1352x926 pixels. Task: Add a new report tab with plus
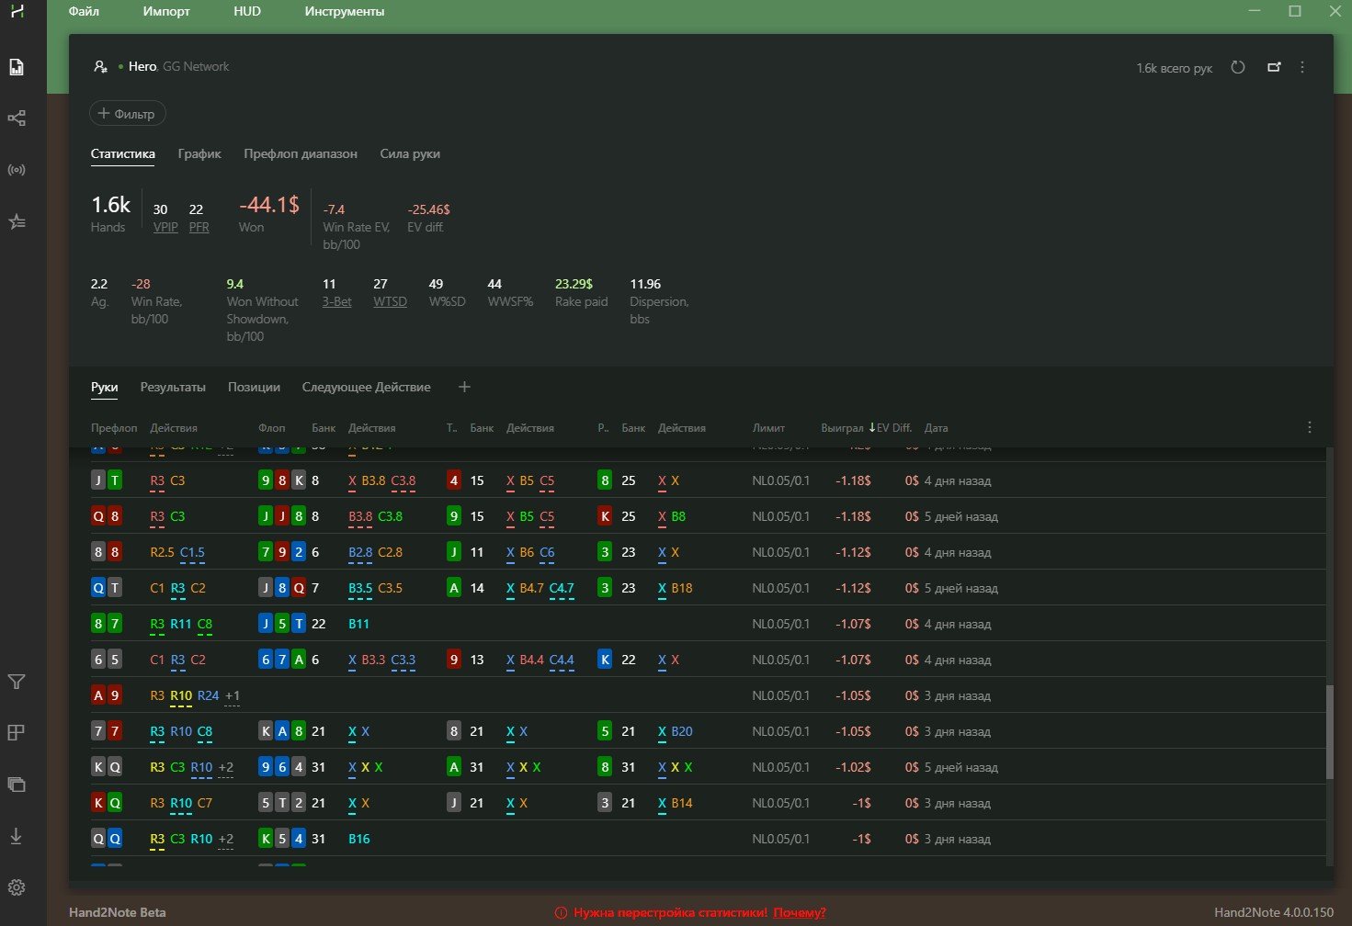(x=464, y=387)
